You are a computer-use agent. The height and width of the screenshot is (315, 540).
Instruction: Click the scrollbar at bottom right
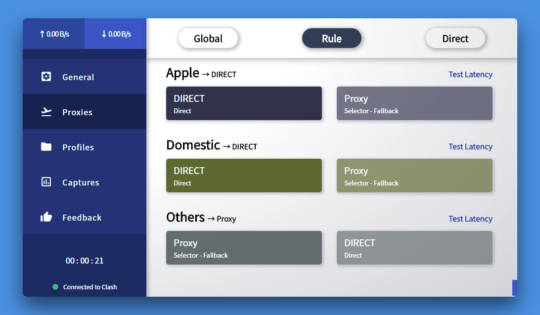[514, 287]
